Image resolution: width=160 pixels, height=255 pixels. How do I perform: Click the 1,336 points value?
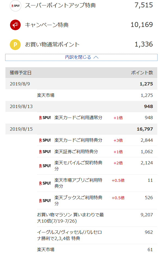tap(144, 44)
